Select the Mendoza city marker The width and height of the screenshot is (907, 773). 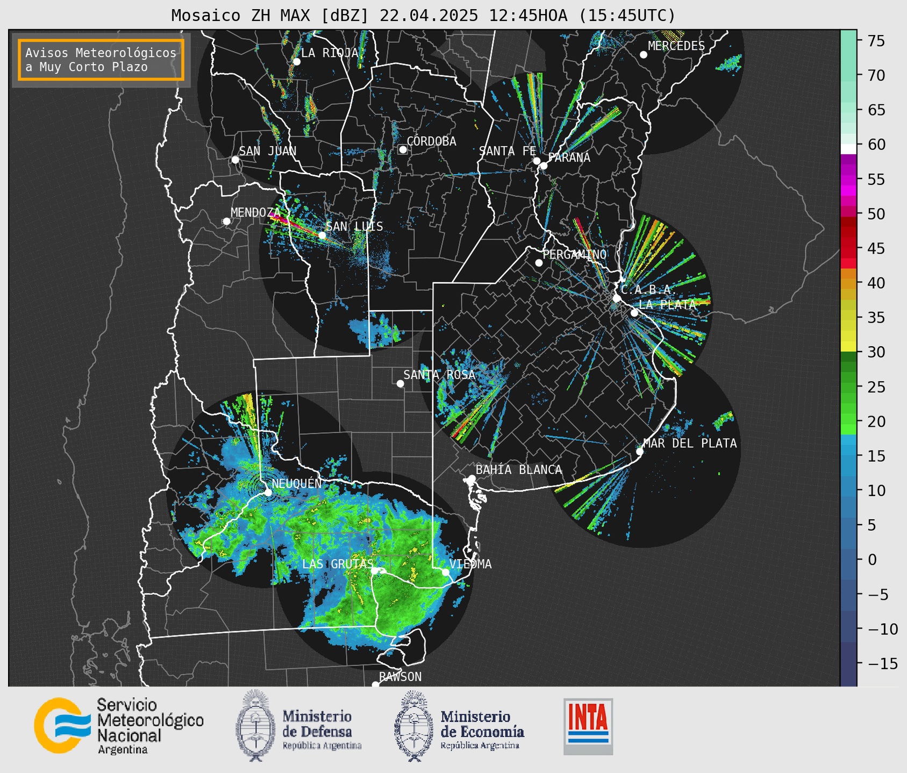click(x=226, y=221)
